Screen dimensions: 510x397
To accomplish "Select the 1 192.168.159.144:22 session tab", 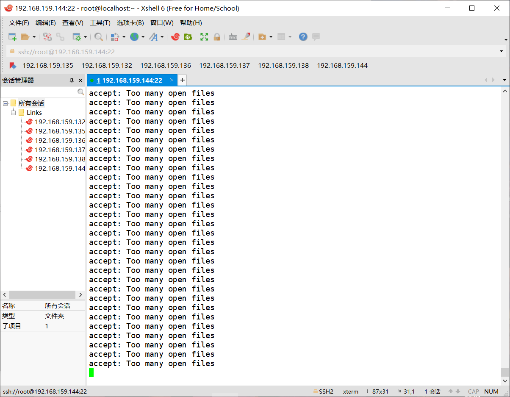I will [129, 80].
